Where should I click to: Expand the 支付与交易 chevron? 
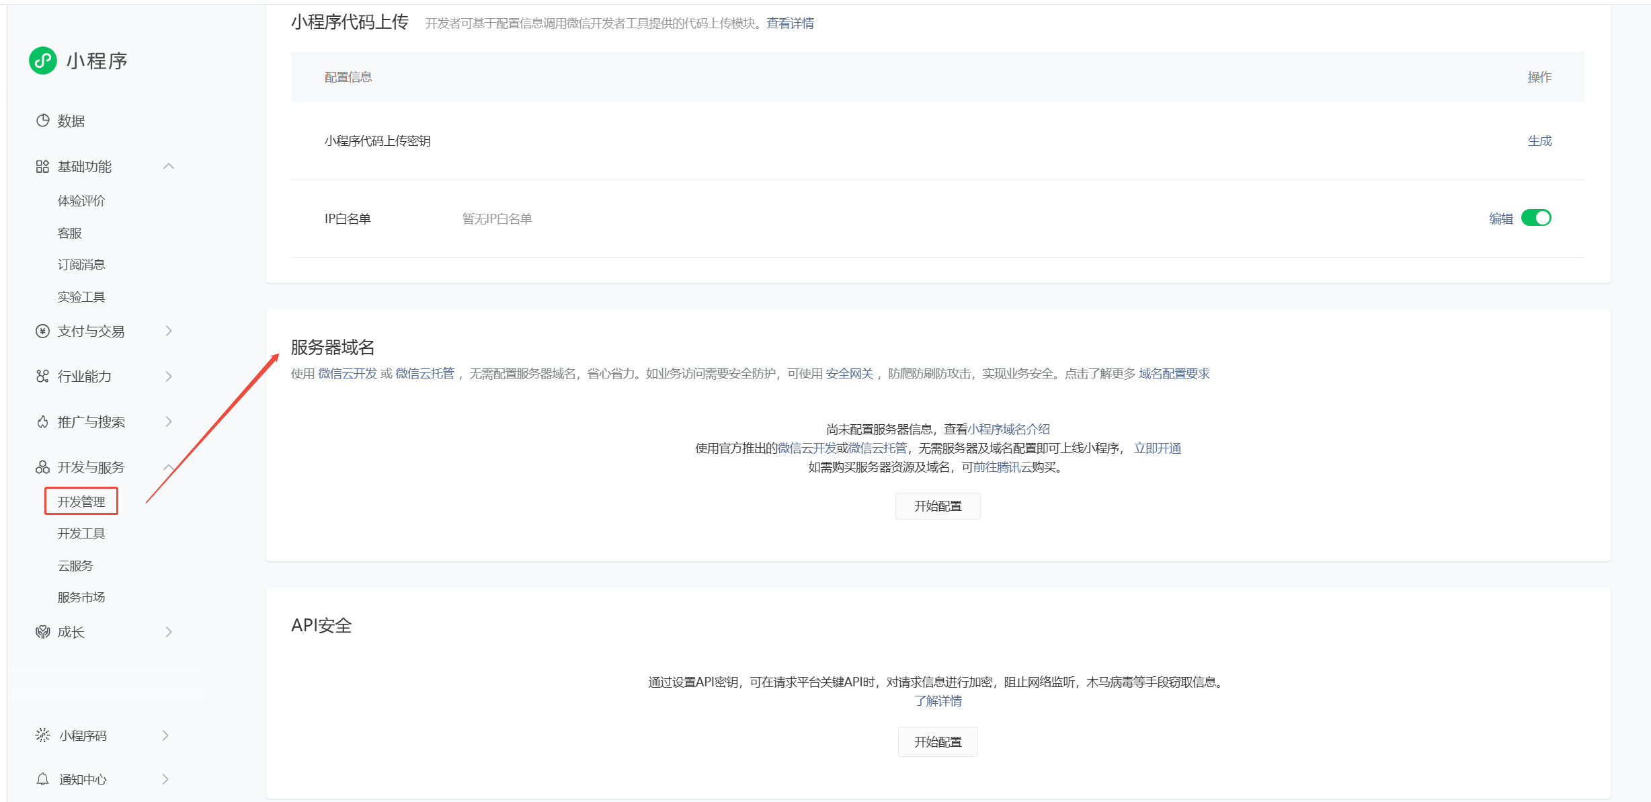pos(169,331)
